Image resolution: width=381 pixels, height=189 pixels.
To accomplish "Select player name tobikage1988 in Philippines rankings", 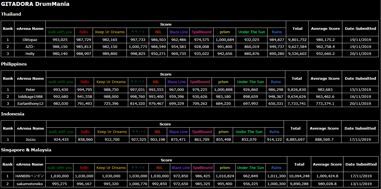I will [x=30, y=97].
